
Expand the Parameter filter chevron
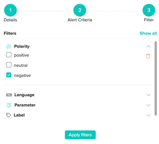tap(149, 105)
